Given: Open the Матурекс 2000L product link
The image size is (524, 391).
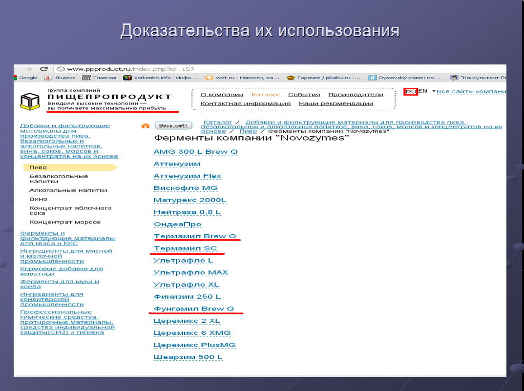Looking at the screenshot, I should (x=190, y=200).
